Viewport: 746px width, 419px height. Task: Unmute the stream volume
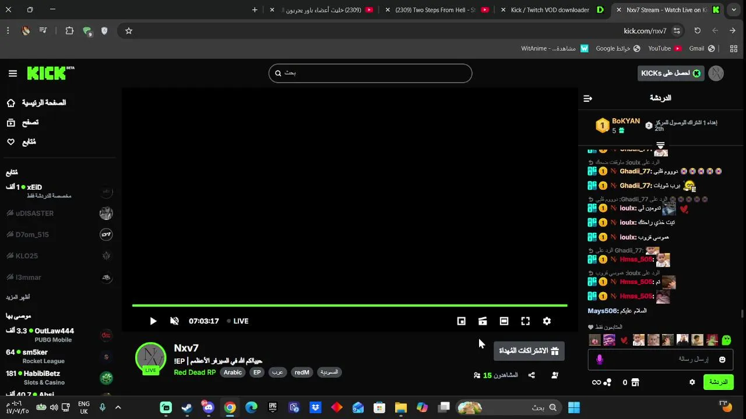click(174, 321)
